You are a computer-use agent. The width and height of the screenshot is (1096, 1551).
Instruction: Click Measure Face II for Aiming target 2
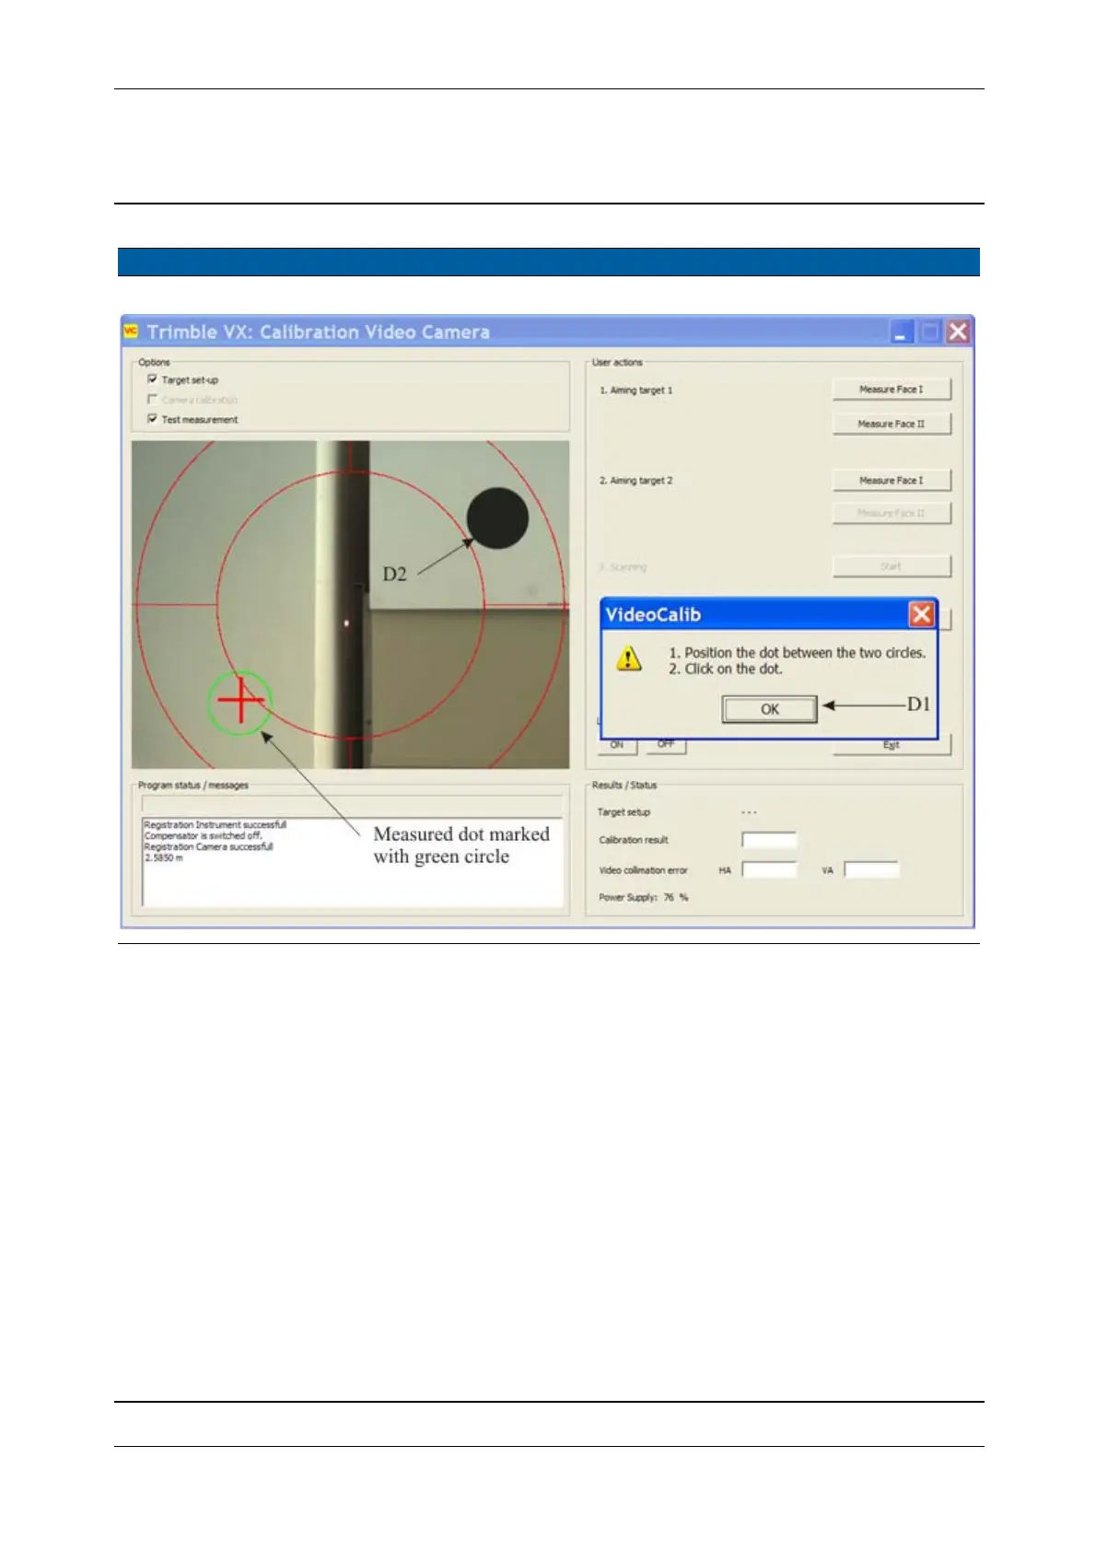(892, 513)
